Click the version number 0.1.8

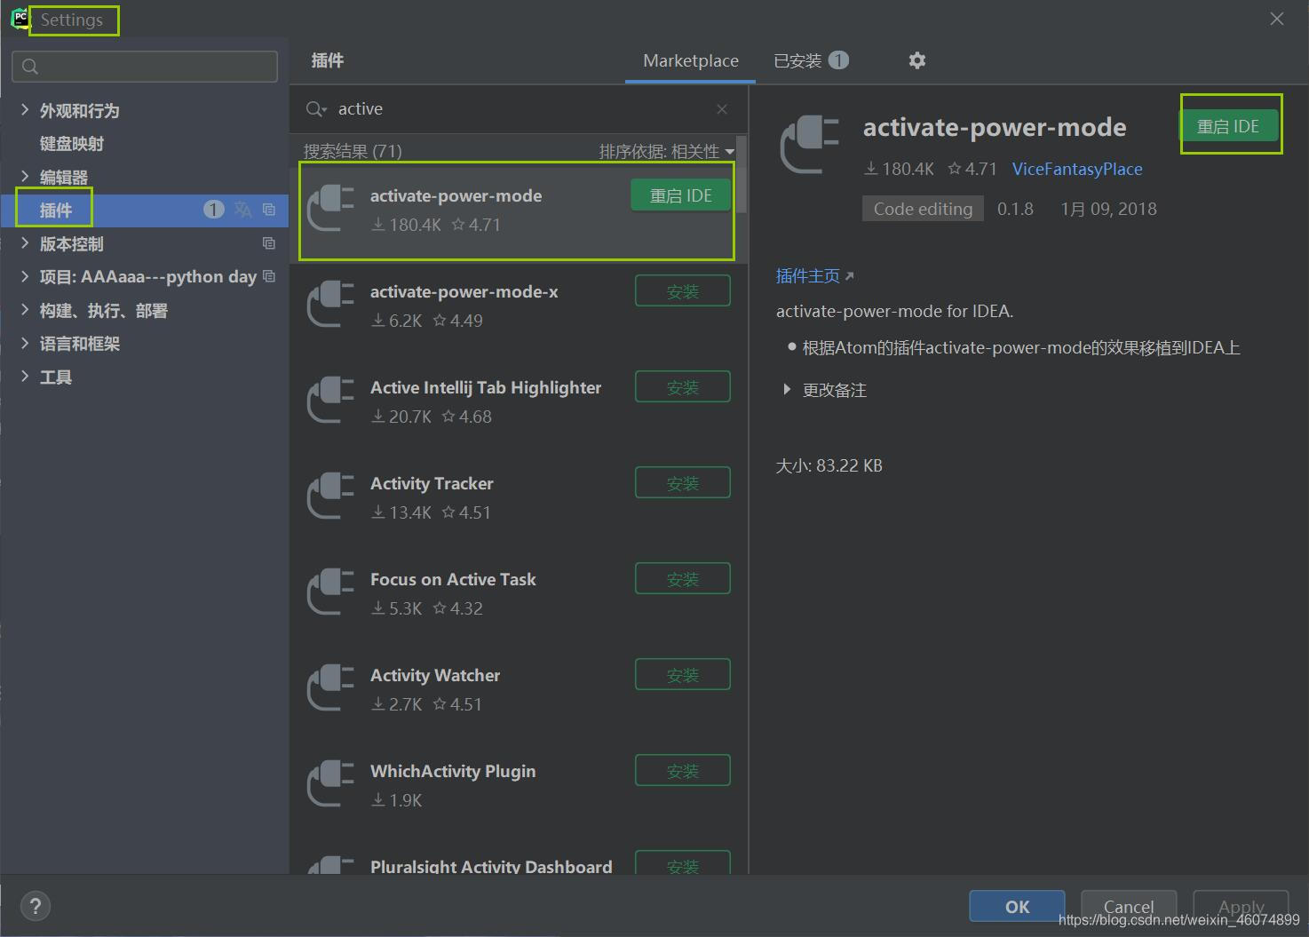[x=1015, y=209]
